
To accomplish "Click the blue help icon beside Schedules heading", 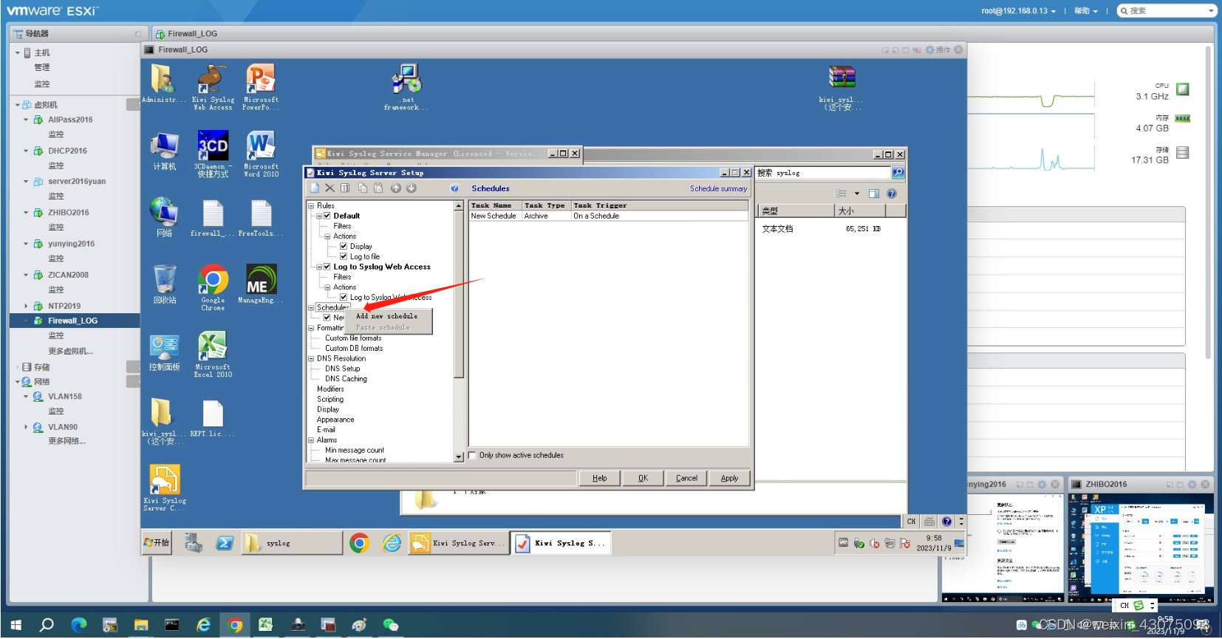I will point(454,188).
